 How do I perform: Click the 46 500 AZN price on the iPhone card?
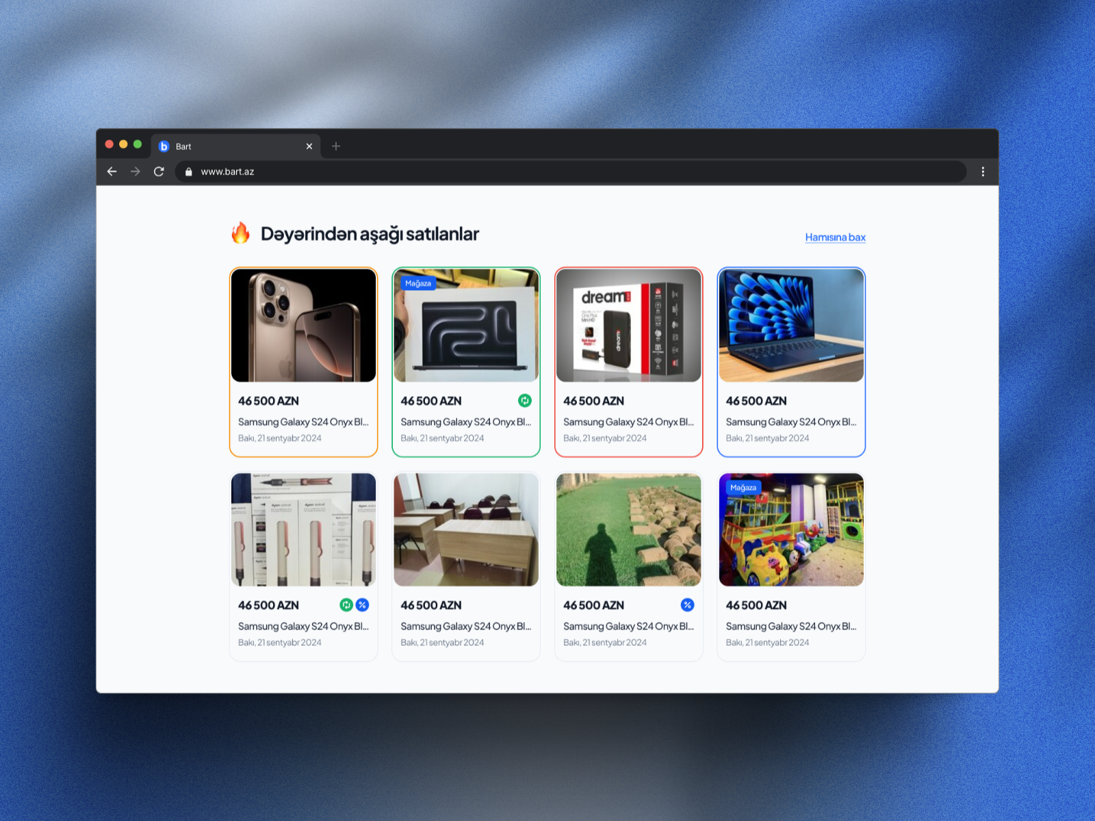(268, 401)
